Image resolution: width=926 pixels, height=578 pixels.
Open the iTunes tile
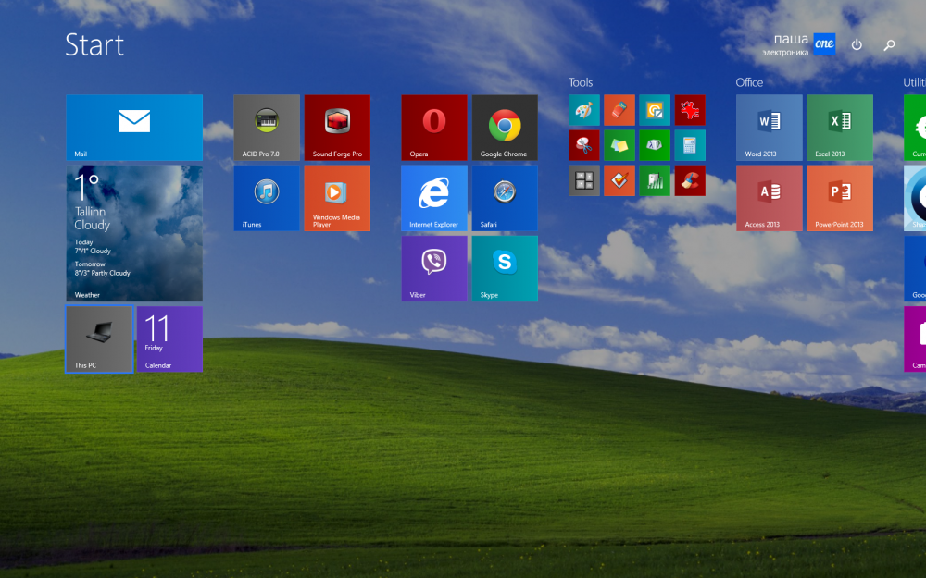pyautogui.click(x=267, y=198)
